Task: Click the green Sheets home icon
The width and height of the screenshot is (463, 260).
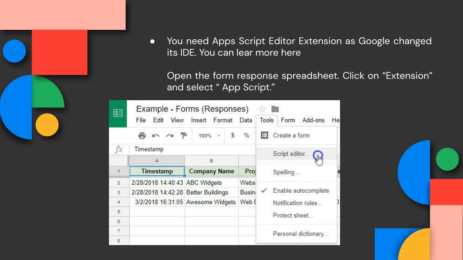Action: tap(118, 113)
